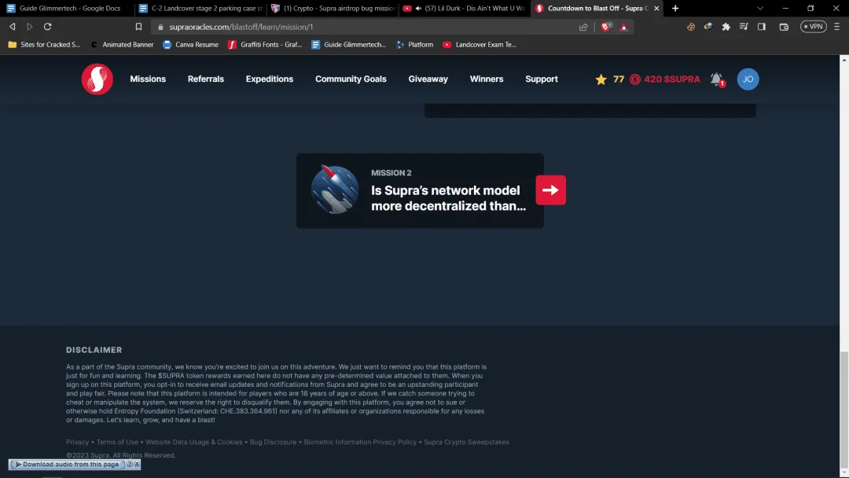The height and width of the screenshot is (478, 849).
Task: Click Download audio from this page
Action: coord(67,464)
